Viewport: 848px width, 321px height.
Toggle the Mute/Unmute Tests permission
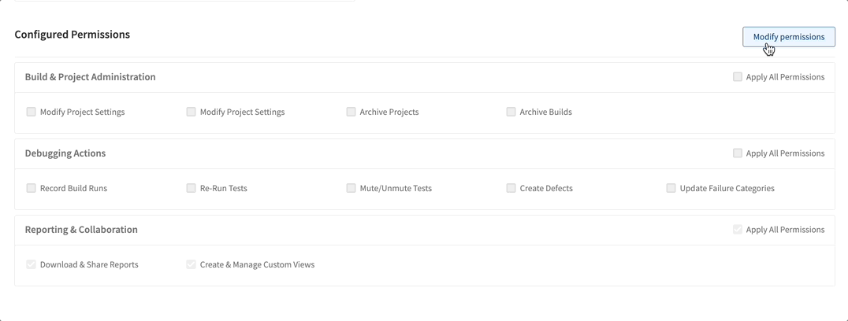351,188
